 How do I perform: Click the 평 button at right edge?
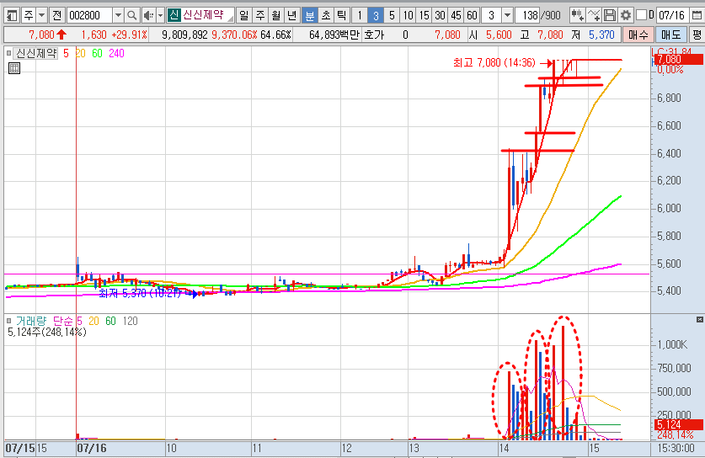pyautogui.click(x=697, y=35)
